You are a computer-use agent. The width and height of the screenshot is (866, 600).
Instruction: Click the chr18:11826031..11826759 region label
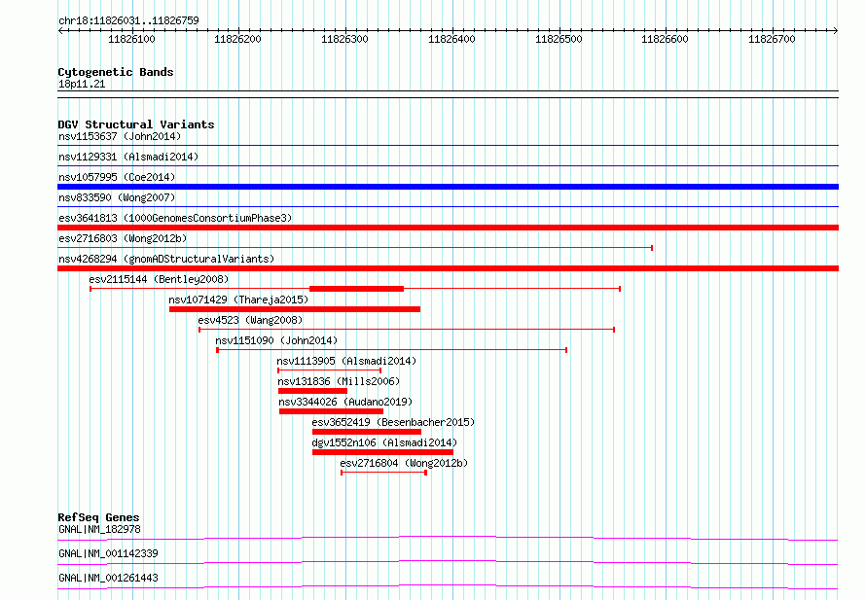[128, 21]
